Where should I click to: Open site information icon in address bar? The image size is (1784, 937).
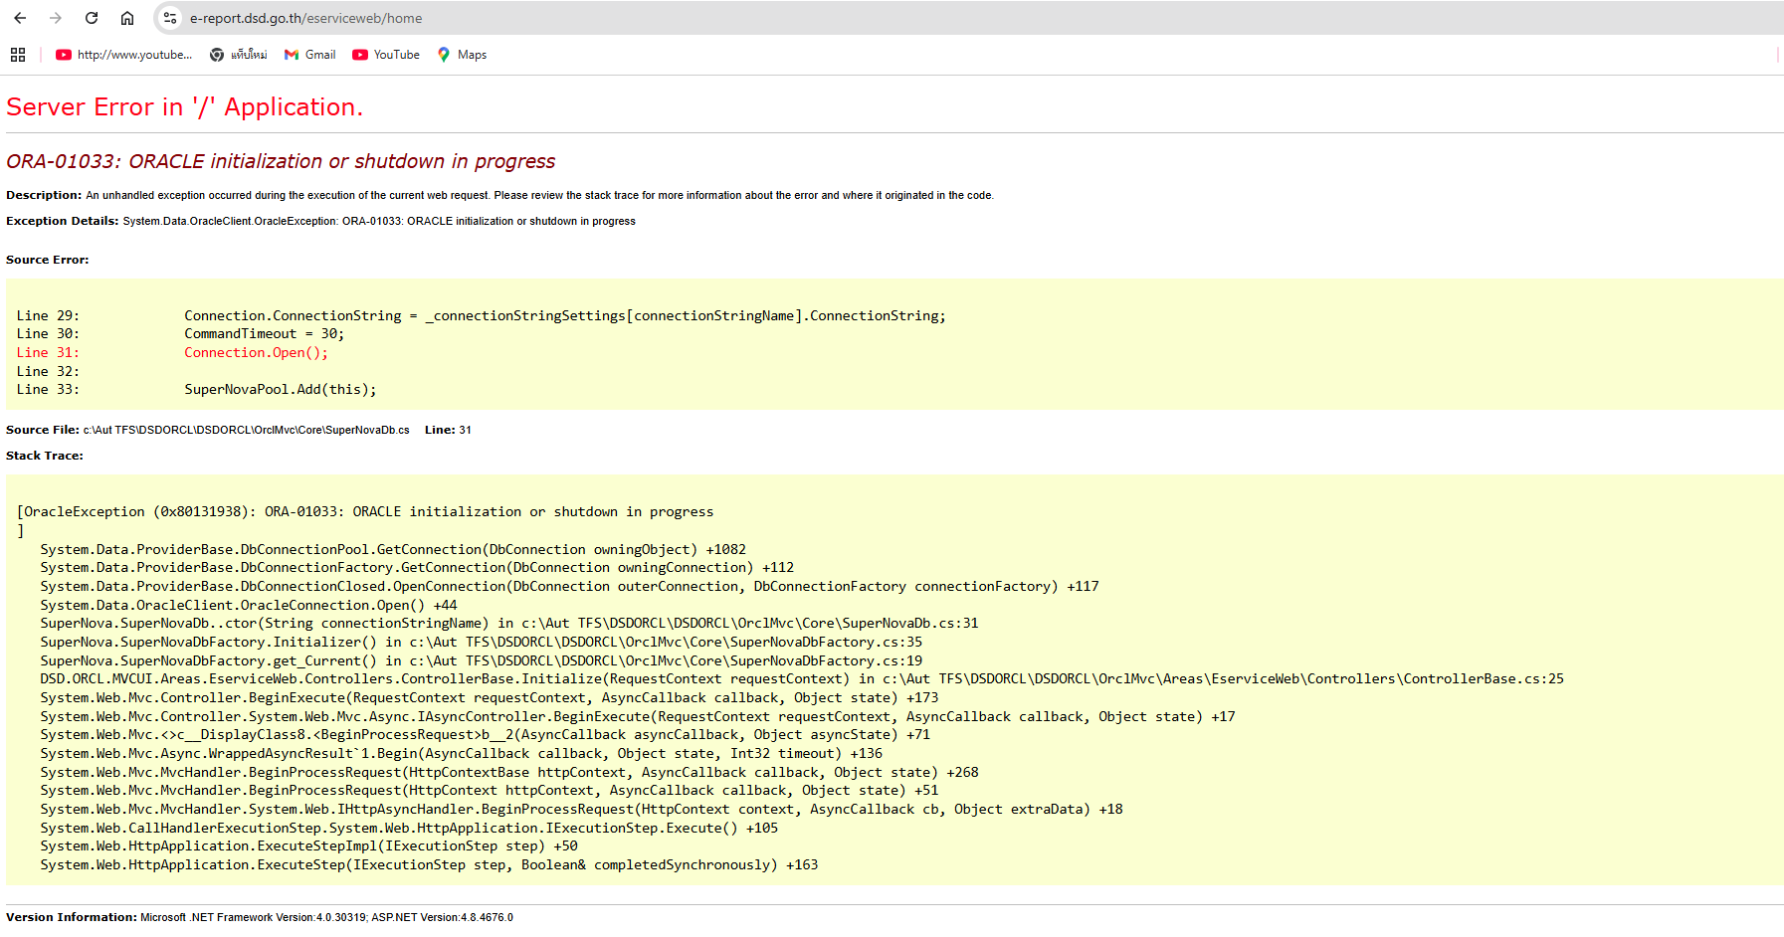pos(170,18)
